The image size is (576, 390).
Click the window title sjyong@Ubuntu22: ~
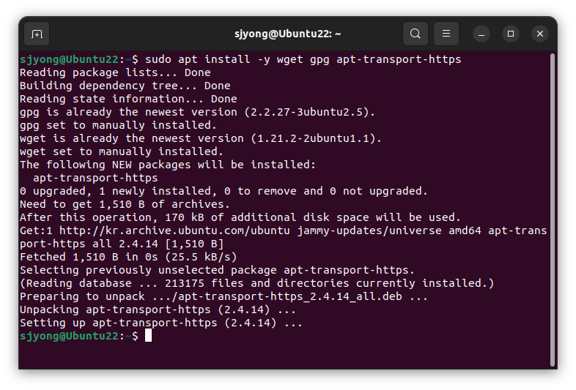pyautogui.click(x=287, y=34)
